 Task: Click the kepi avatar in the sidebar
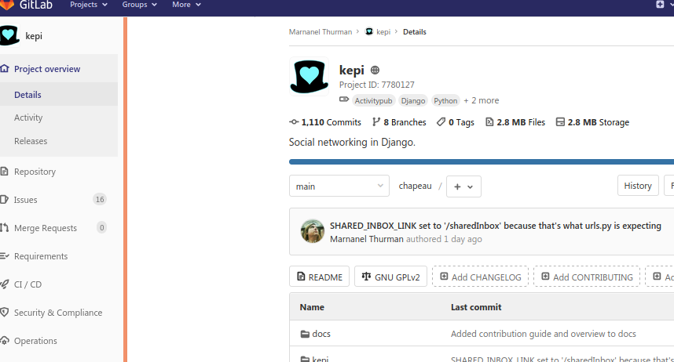point(9,35)
